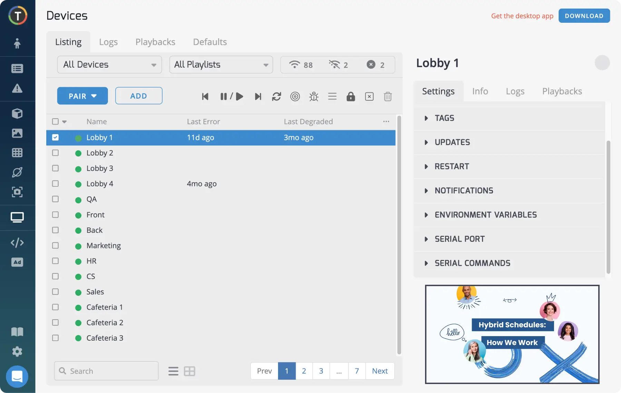The image size is (621, 393).
Task: Go to Next page of devices
Action: click(379, 371)
